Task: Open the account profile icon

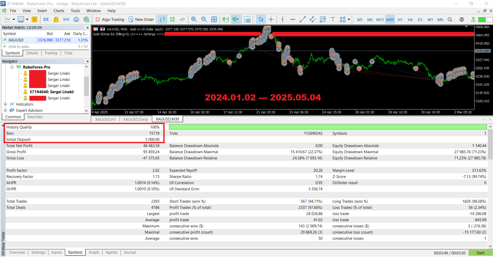Action: tap(462, 20)
